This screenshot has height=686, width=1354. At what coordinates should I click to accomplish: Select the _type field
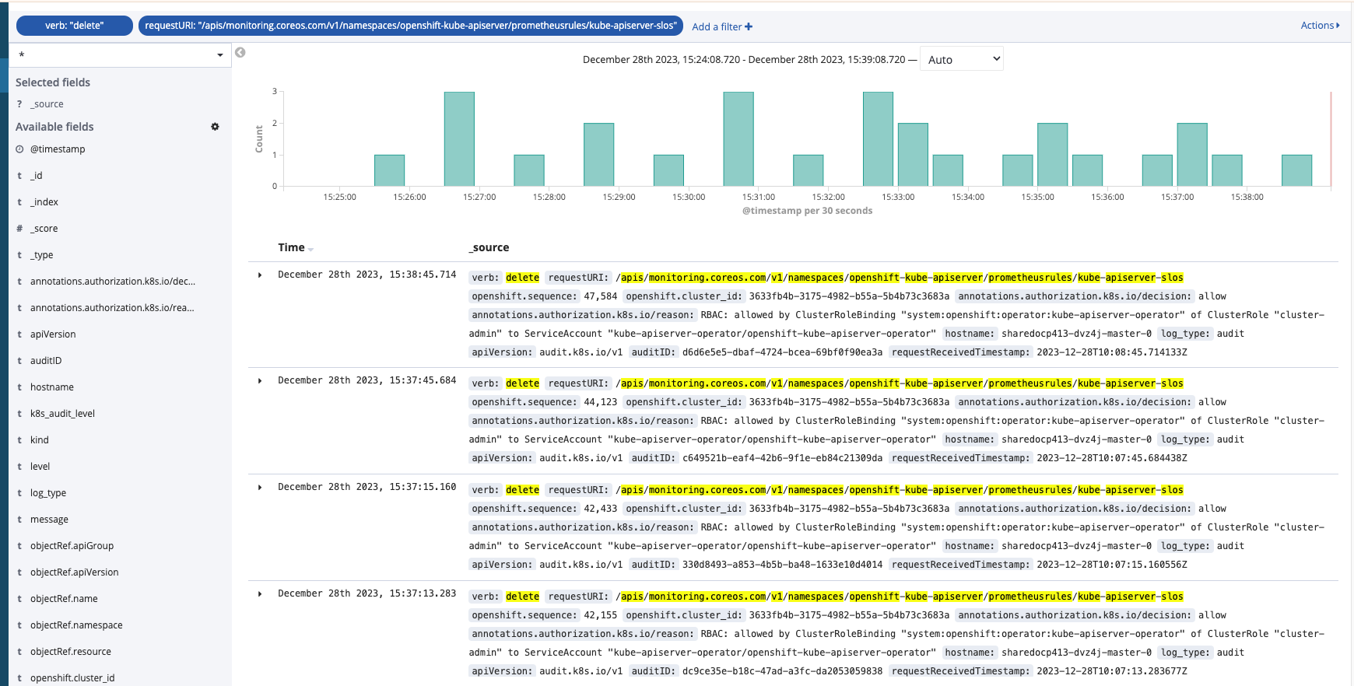click(42, 255)
